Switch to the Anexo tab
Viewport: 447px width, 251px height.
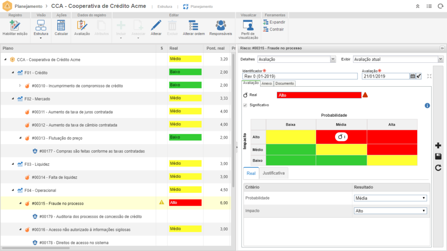(x=267, y=83)
